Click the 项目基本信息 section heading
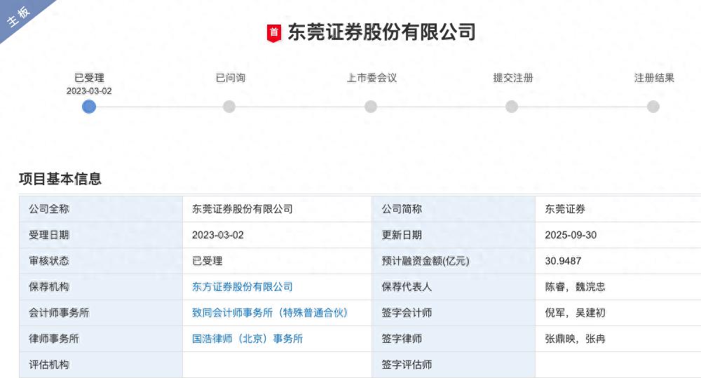Screen dimensions: 701x378 (60, 179)
